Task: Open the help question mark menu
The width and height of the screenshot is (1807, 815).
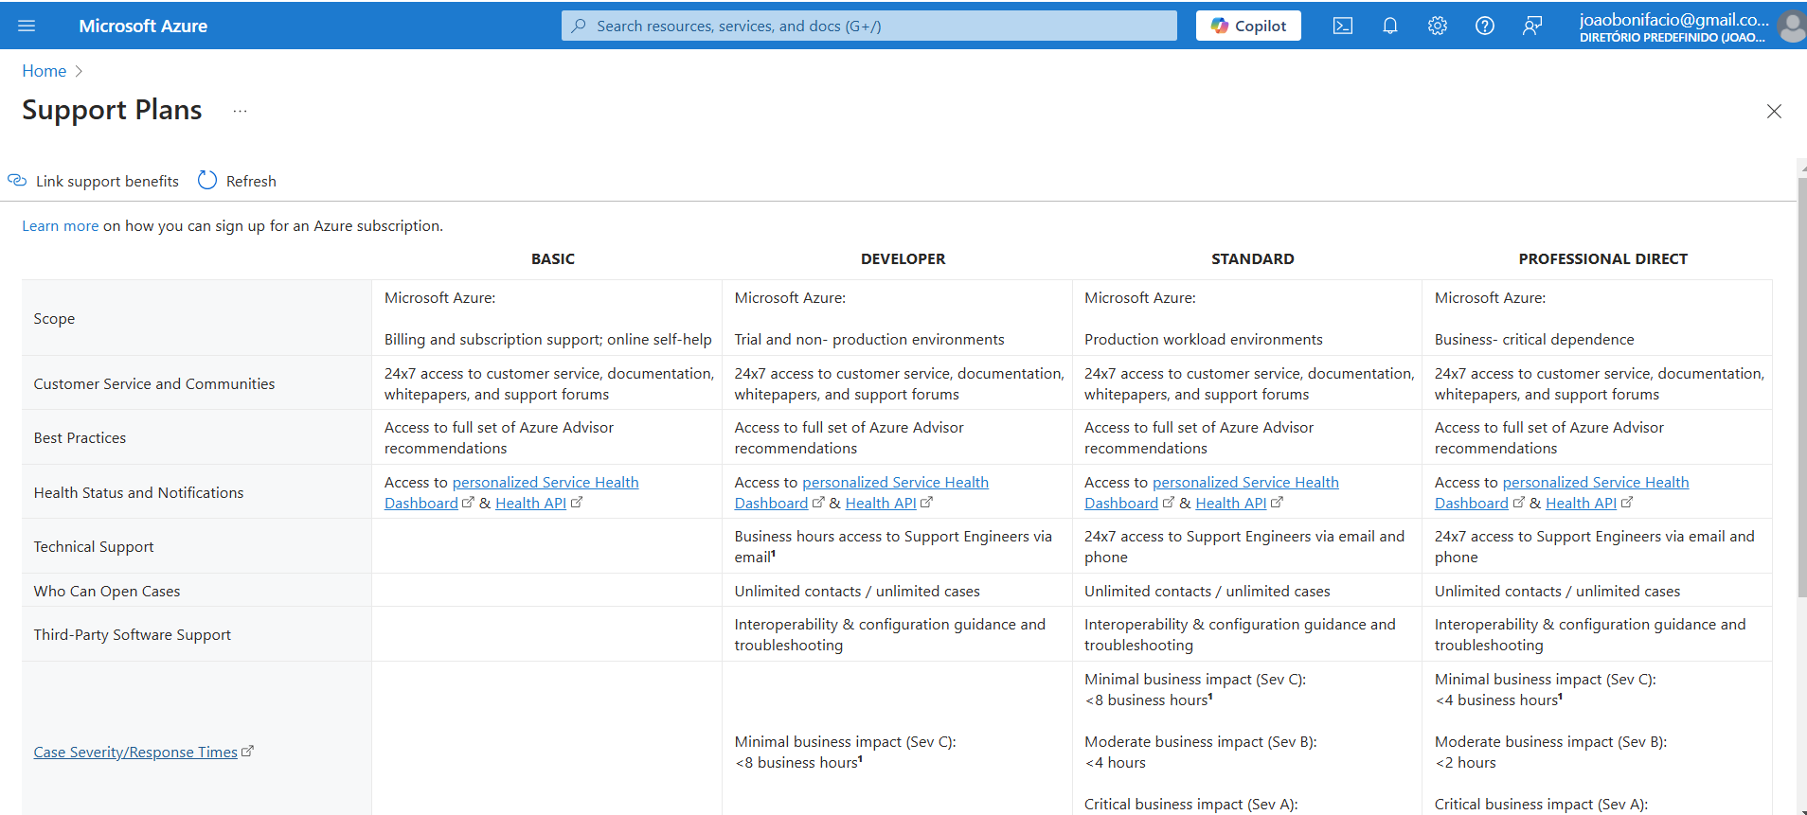Action: click(x=1485, y=26)
